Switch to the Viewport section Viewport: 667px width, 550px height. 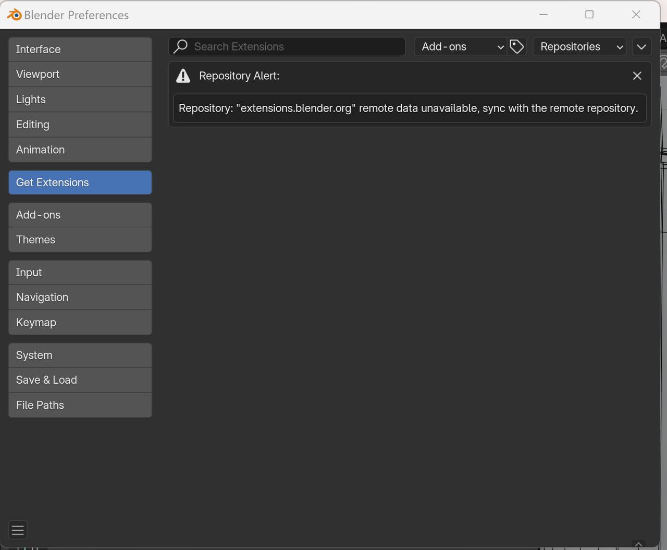(x=80, y=74)
